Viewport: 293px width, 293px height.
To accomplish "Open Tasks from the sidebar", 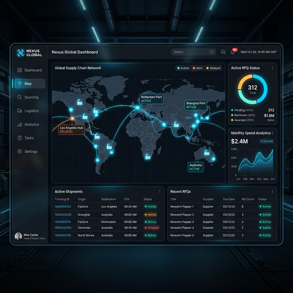I will click(29, 138).
